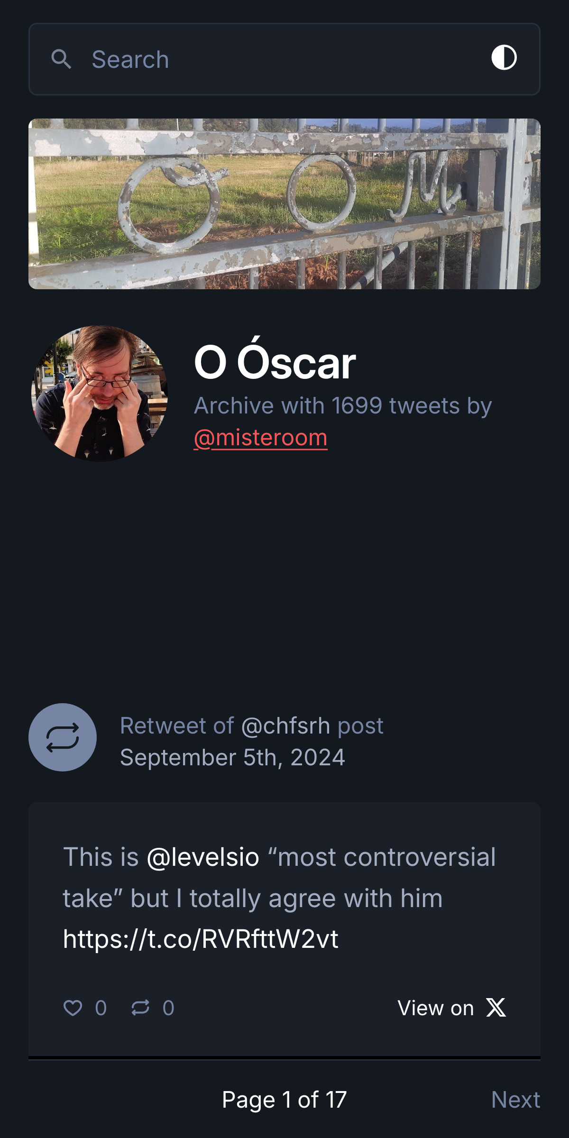The image size is (569, 1138).
Task: Click the O Óscar profile avatar
Action: (100, 394)
